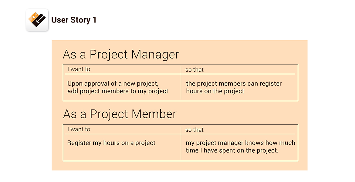Select the Project Member 'so that' header
Image resolution: width=355 pixels, height=182 pixels.
(x=194, y=130)
